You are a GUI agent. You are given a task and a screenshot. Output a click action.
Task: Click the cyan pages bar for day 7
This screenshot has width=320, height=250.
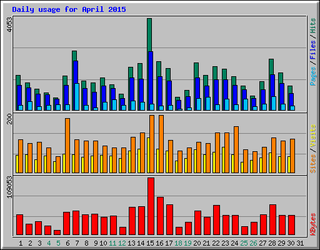tap(77, 97)
